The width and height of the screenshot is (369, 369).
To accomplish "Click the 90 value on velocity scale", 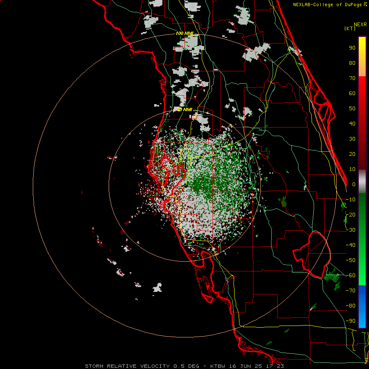I will point(352,48).
